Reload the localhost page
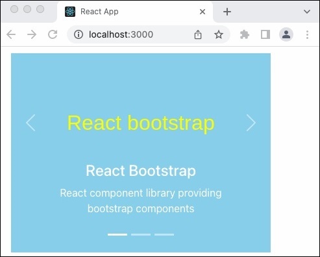Screen dimensions: 320x257 [x=53, y=34]
